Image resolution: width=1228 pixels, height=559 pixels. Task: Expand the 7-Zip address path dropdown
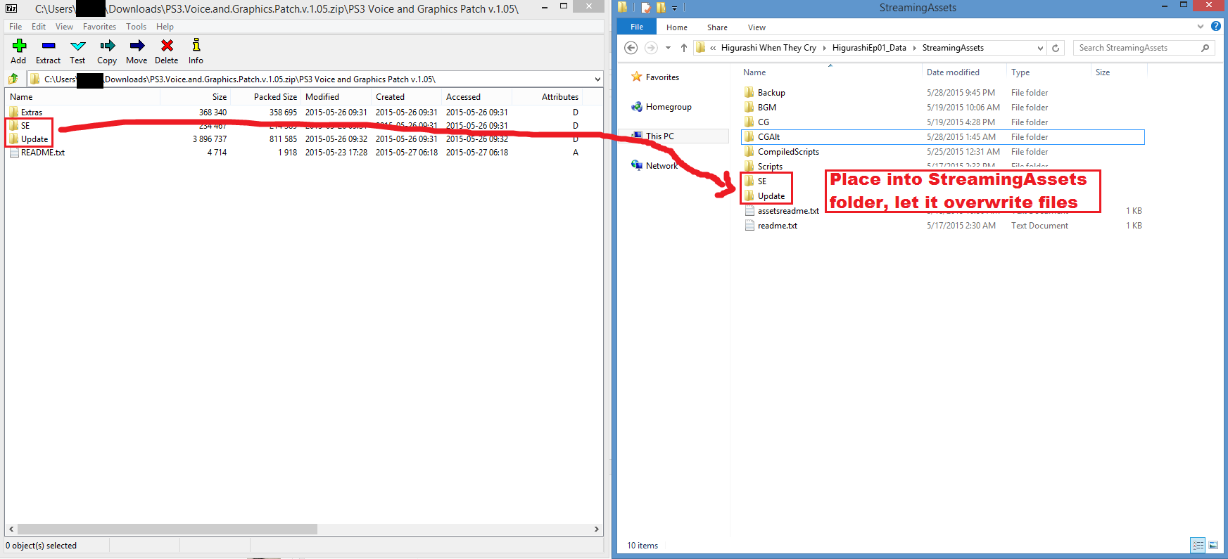pyautogui.click(x=597, y=79)
